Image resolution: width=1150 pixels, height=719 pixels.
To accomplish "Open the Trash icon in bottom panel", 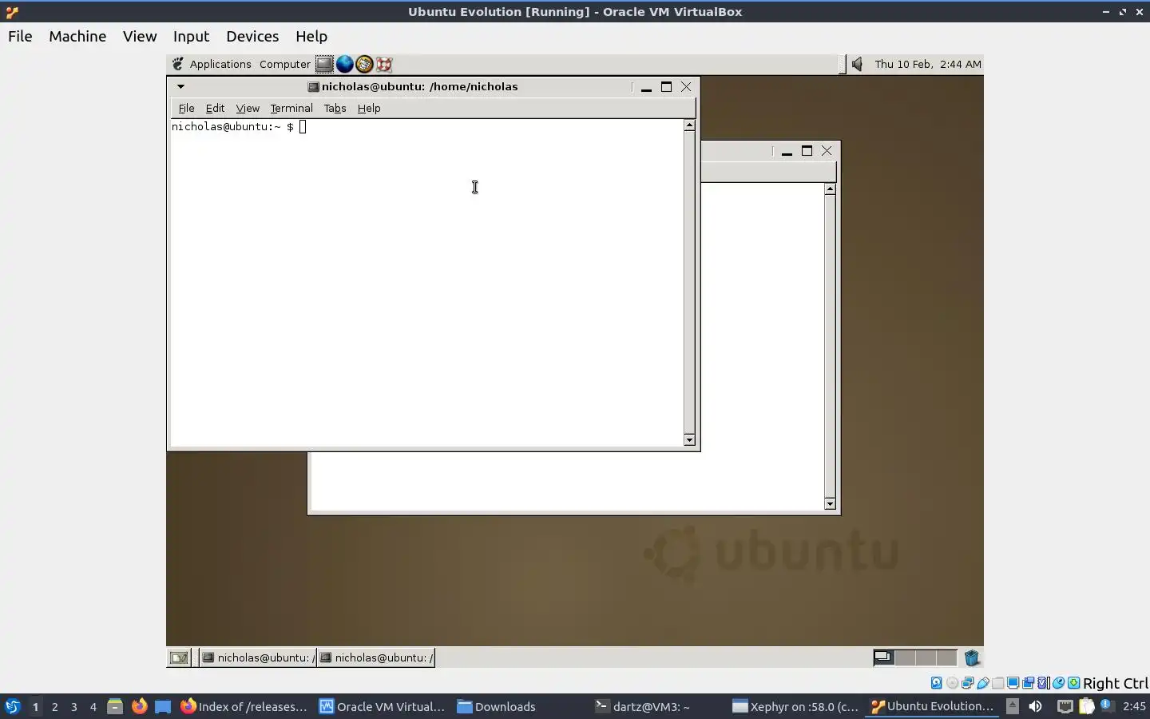I will [972, 657].
